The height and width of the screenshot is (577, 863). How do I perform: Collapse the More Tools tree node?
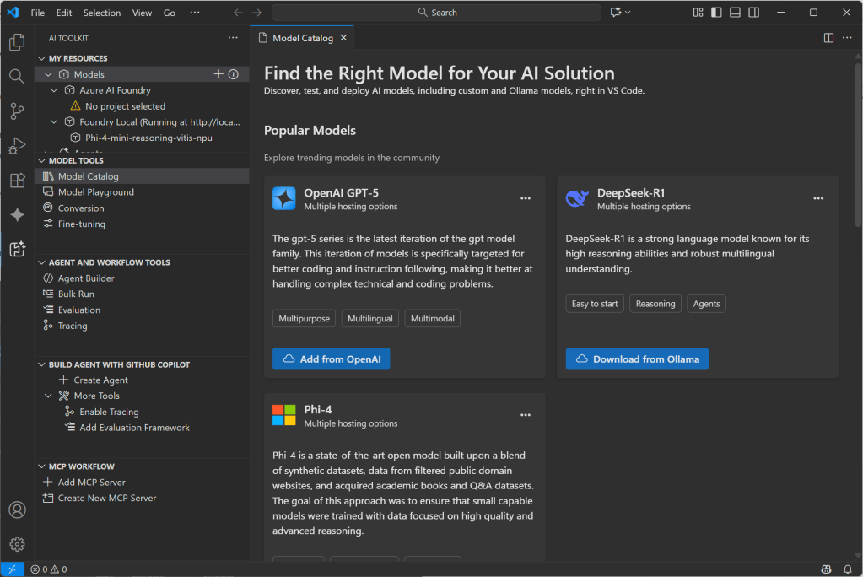(49, 396)
